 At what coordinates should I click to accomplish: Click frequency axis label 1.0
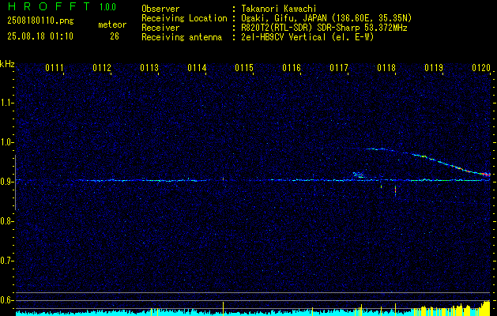6,142
